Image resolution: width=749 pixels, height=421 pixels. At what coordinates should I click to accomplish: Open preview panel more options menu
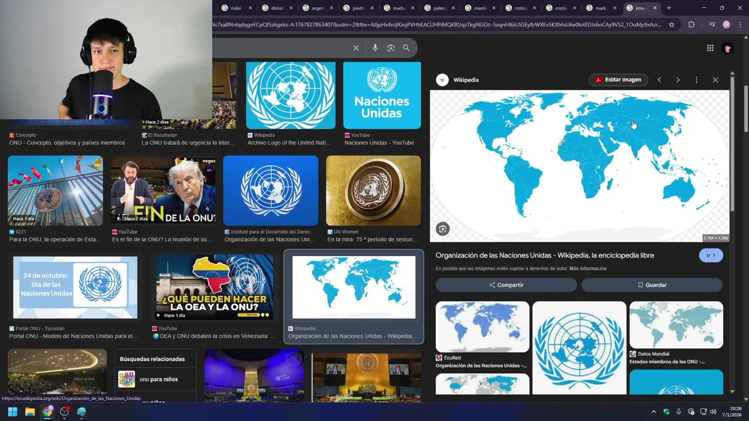[x=696, y=80]
